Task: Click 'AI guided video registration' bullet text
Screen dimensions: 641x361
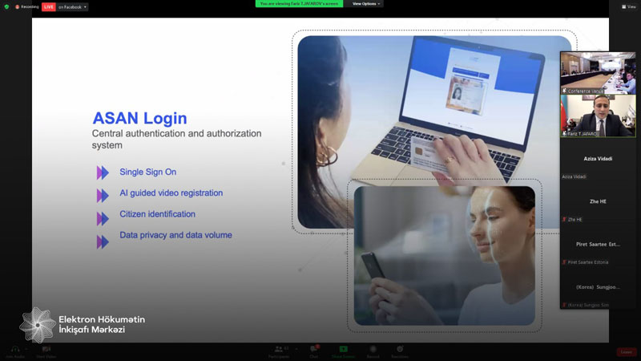Action: pyautogui.click(x=171, y=193)
